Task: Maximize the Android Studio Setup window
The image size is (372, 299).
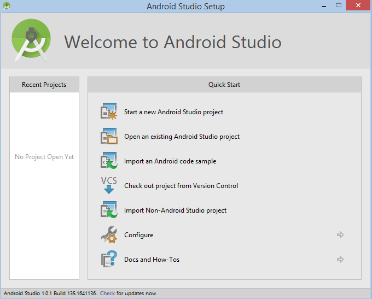Action: tap(339, 5)
